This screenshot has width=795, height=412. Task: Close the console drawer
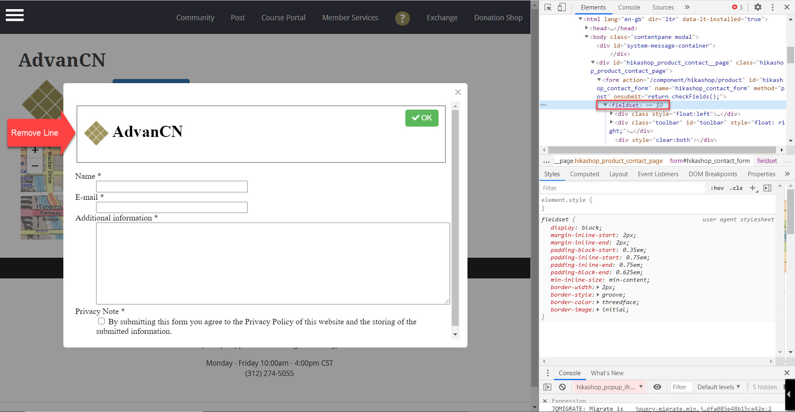787,373
